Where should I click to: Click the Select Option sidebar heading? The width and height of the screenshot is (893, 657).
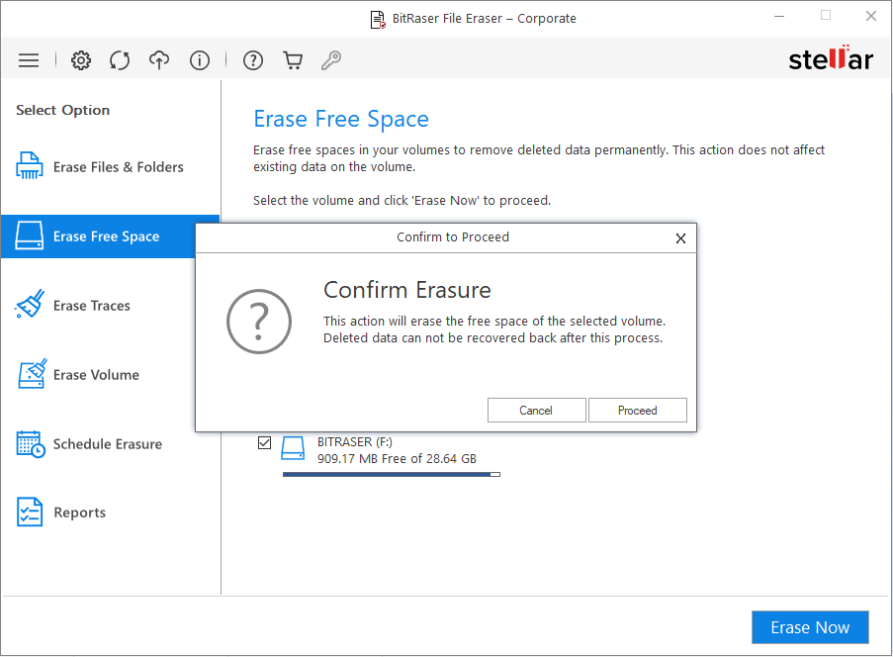(x=62, y=110)
